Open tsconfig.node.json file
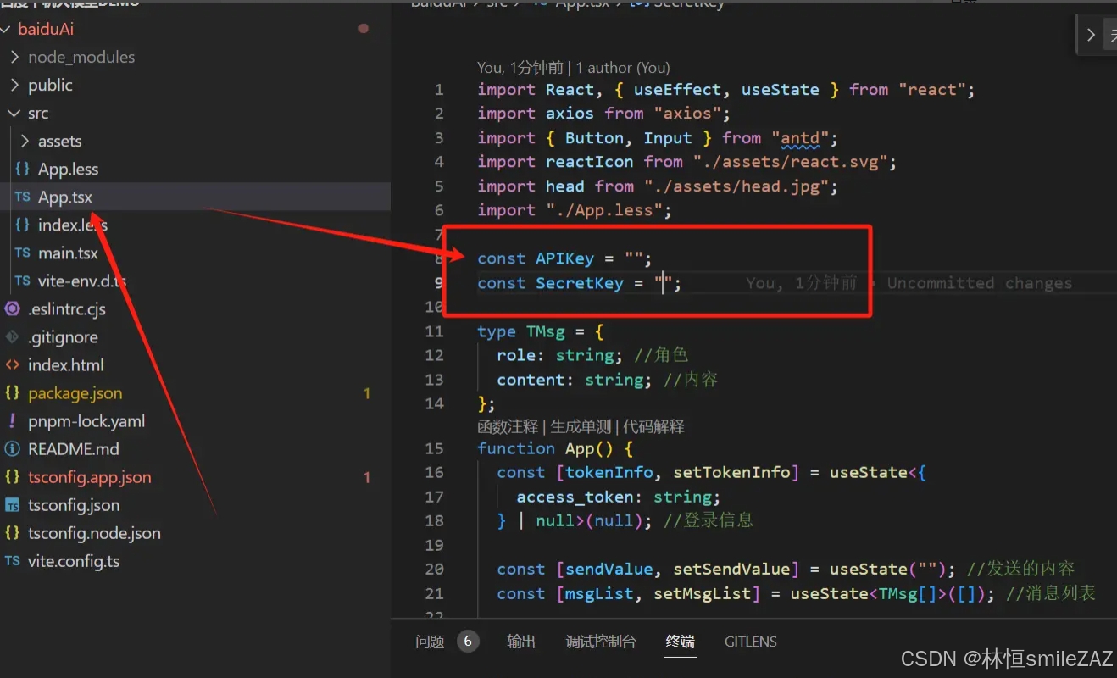Viewport: 1117px width, 678px height. point(94,533)
